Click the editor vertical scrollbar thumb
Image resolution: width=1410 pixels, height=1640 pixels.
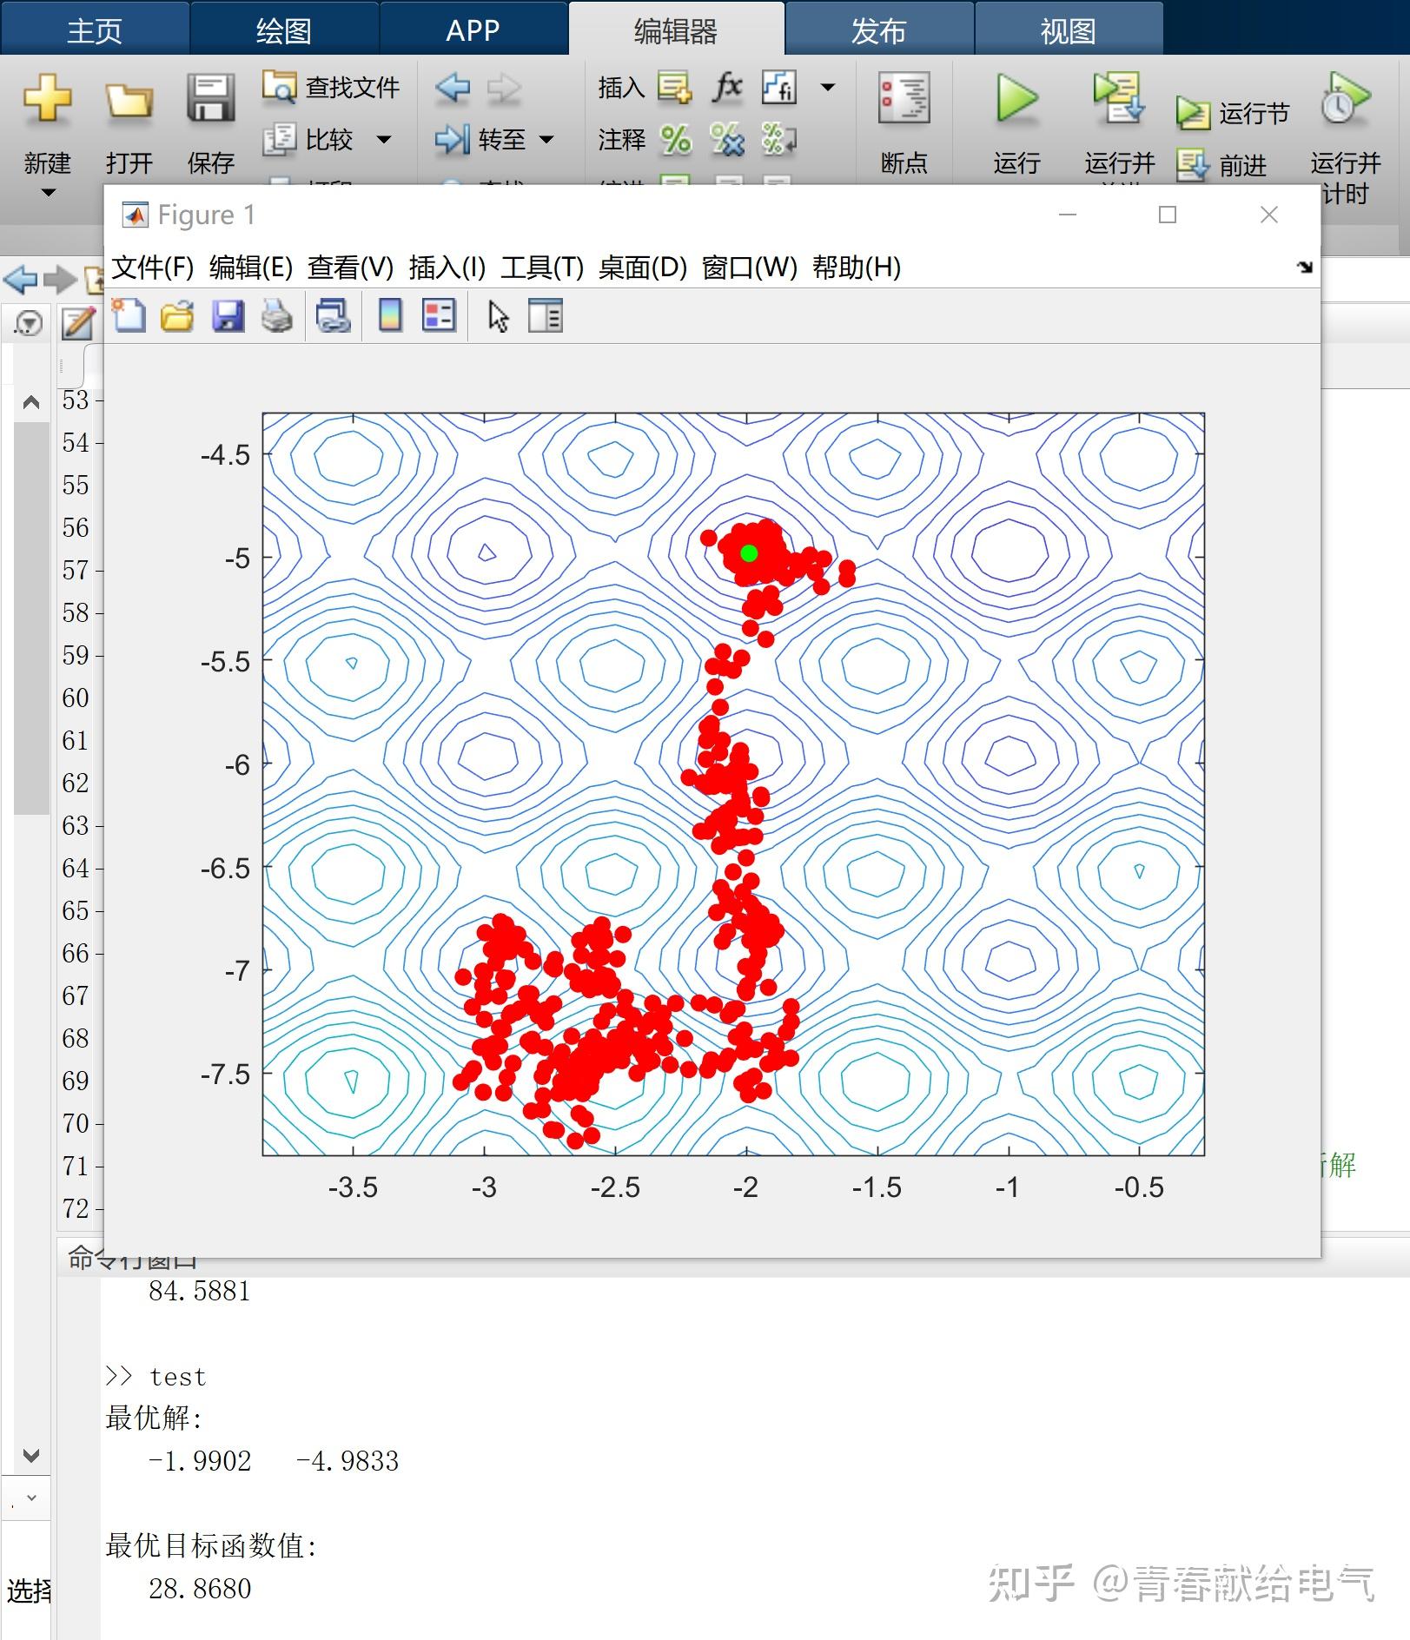point(31,619)
